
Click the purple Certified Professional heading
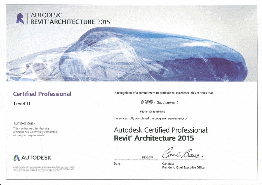42,94
